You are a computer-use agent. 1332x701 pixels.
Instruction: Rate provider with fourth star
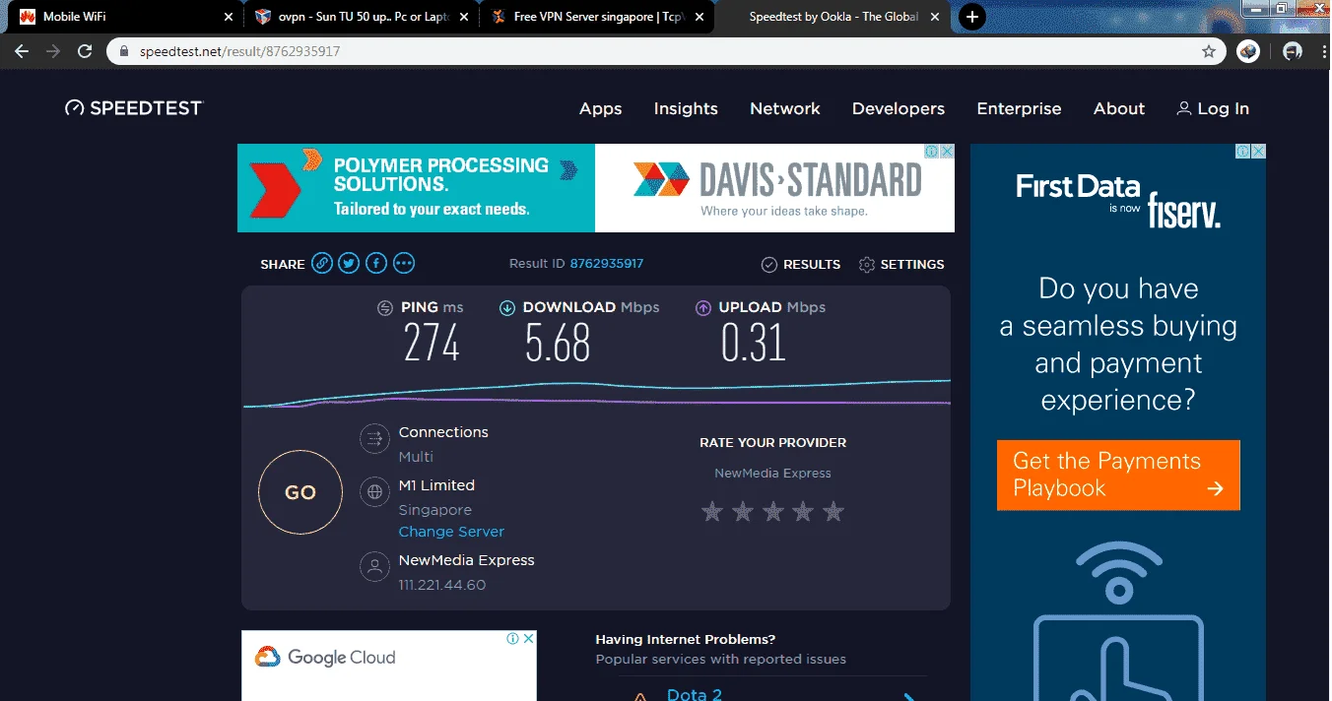(x=804, y=511)
